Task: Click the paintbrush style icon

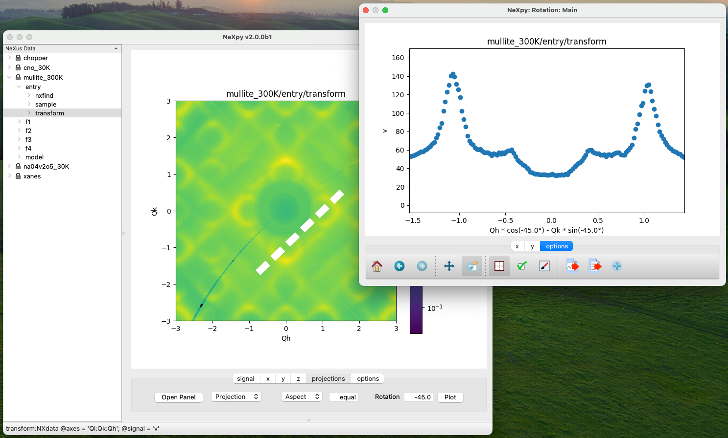Action: click(544, 266)
